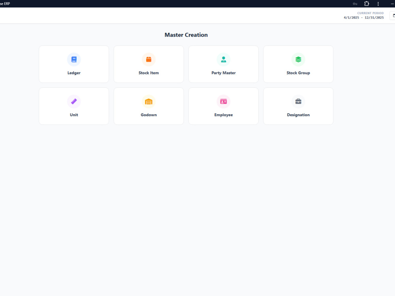Viewport: 395px width, 296px height.
Task: Click the Designation briefcase icon
Action: click(298, 101)
